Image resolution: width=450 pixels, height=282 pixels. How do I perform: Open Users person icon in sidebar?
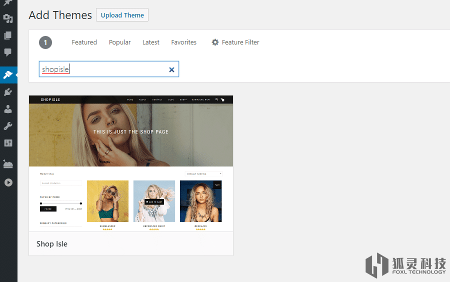[8, 109]
